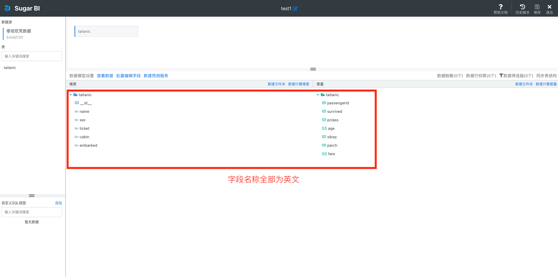The image size is (558, 277).
Task: Edit the test1 title pencil icon
Action: (295, 8)
